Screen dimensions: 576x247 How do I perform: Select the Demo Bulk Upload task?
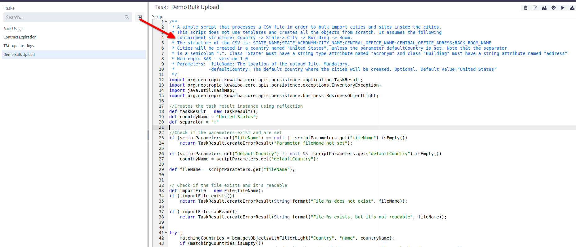(x=19, y=55)
